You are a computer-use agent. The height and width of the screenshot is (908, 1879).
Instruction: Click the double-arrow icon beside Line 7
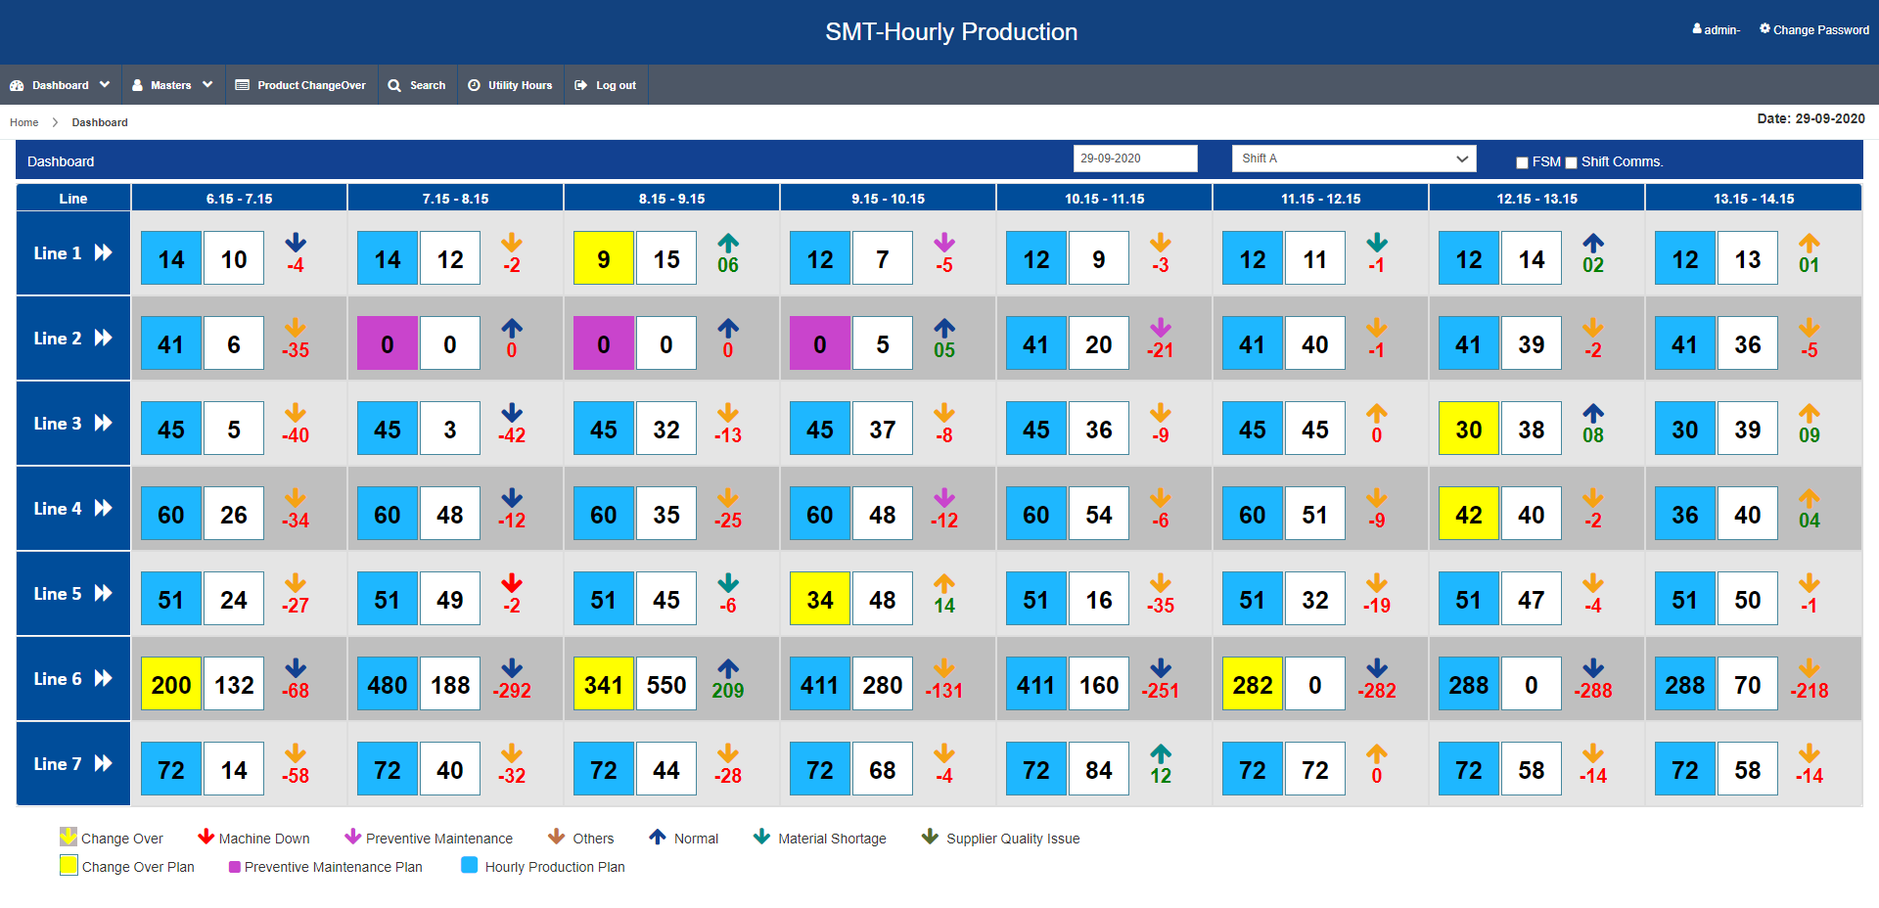(x=103, y=763)
